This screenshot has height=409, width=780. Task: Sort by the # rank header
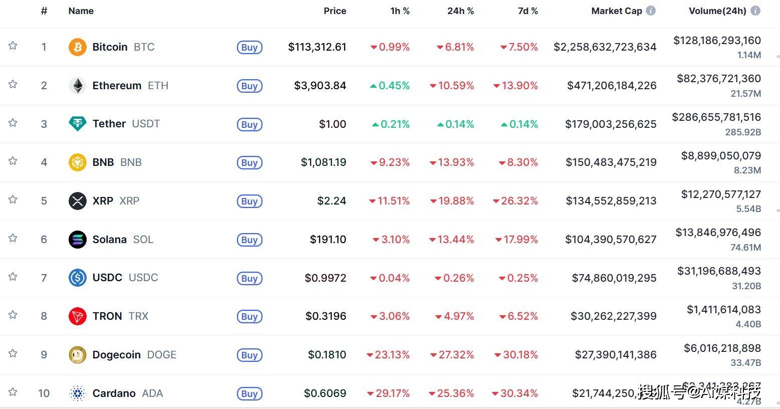[44, 11]
